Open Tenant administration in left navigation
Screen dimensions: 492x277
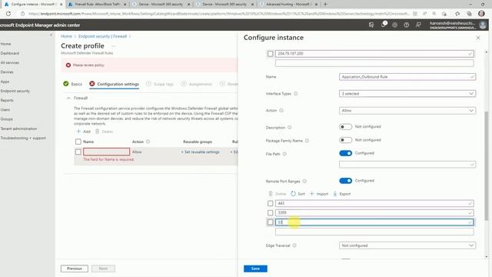(x=18, y=128)
